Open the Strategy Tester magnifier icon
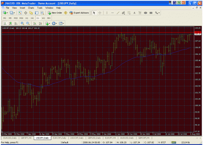Screen dimensions: 203x145 [x=42, y=13]
